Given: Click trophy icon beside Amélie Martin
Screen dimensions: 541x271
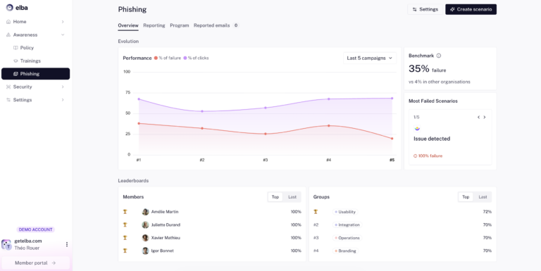Looking at the screenshot, I should click(x=125, y=212).
